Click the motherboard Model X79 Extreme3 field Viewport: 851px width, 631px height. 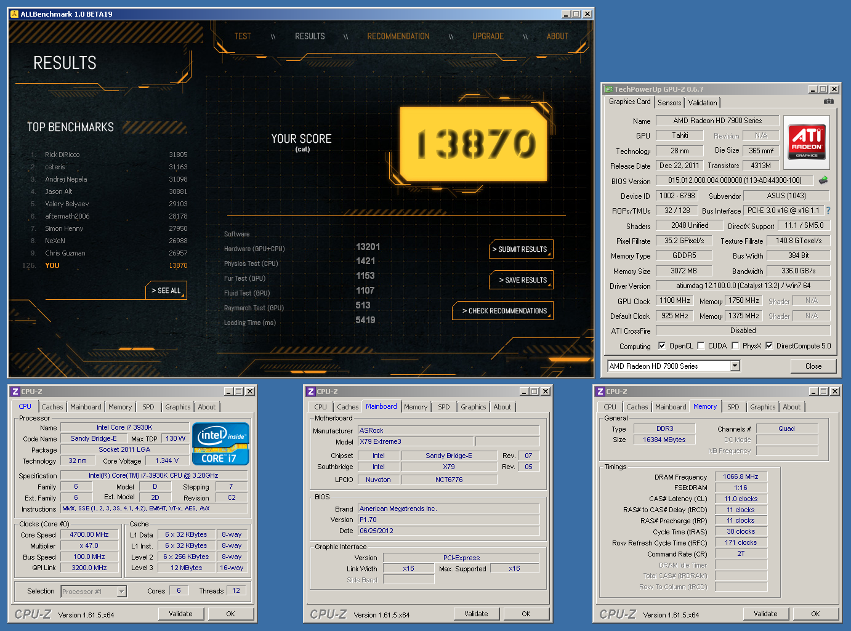click(x=416, y=441)
